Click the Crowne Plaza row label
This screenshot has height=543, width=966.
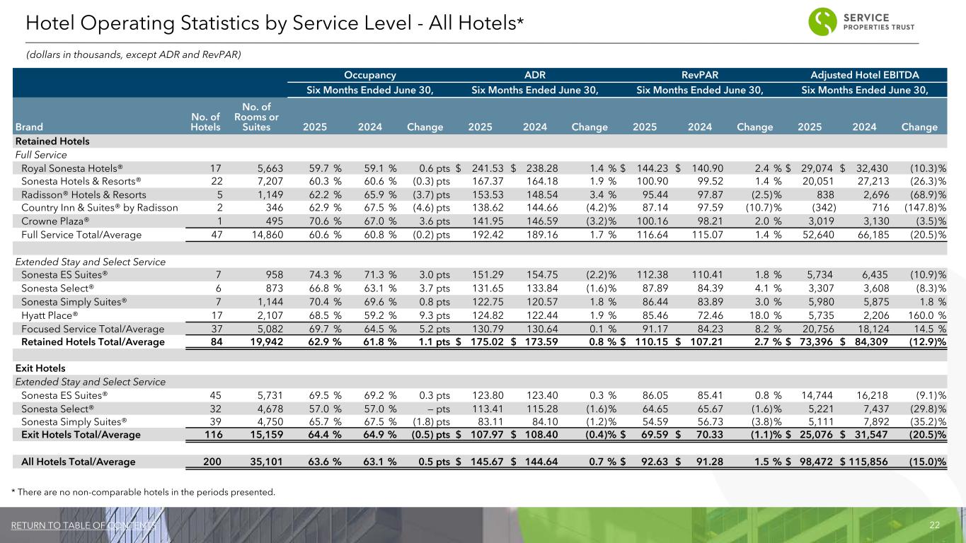coord(55,221)
